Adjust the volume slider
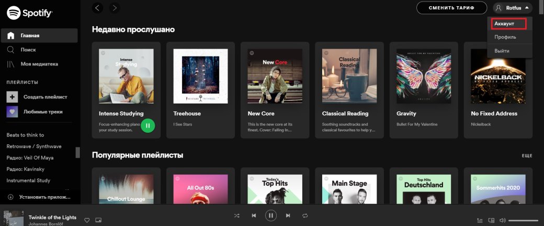The width and height of the screenshot is (544, 226). click(523, 220)
